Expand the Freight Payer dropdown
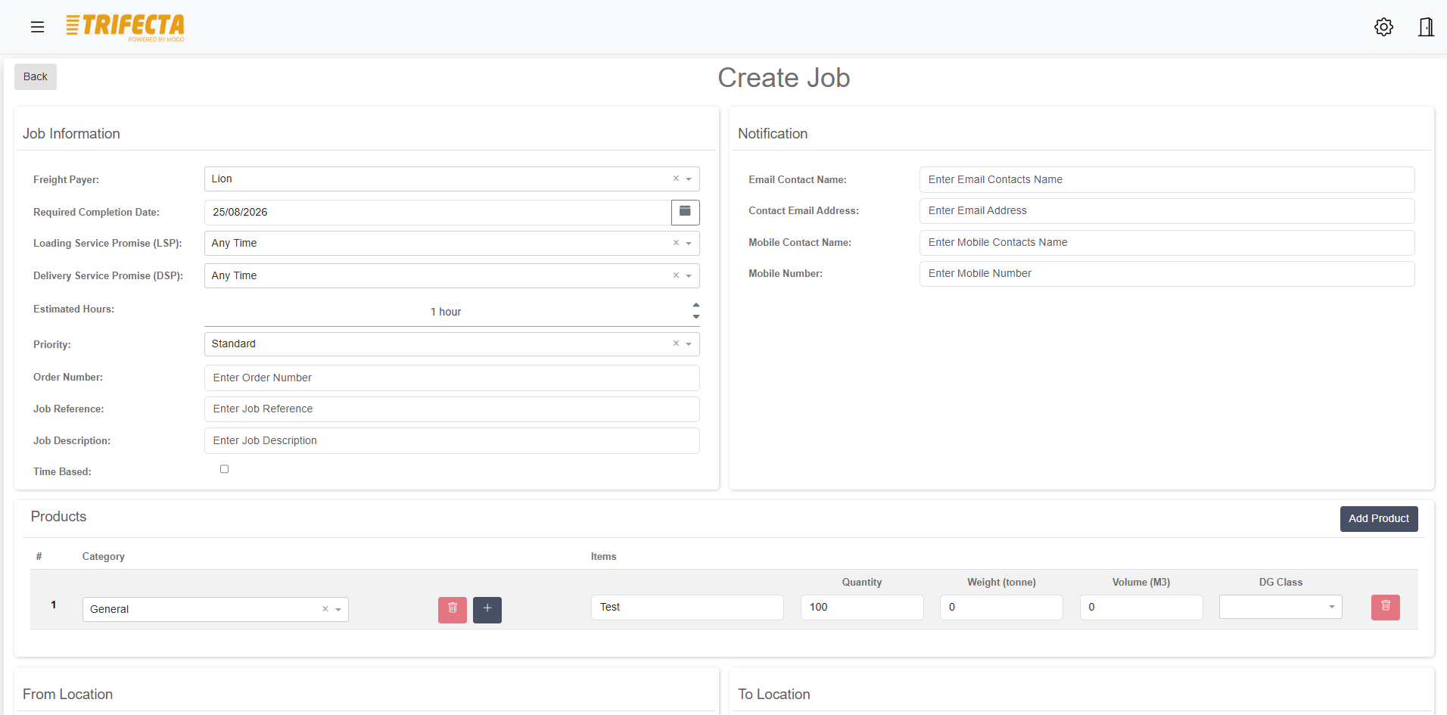1447x715 pixels. coord(689,179)
